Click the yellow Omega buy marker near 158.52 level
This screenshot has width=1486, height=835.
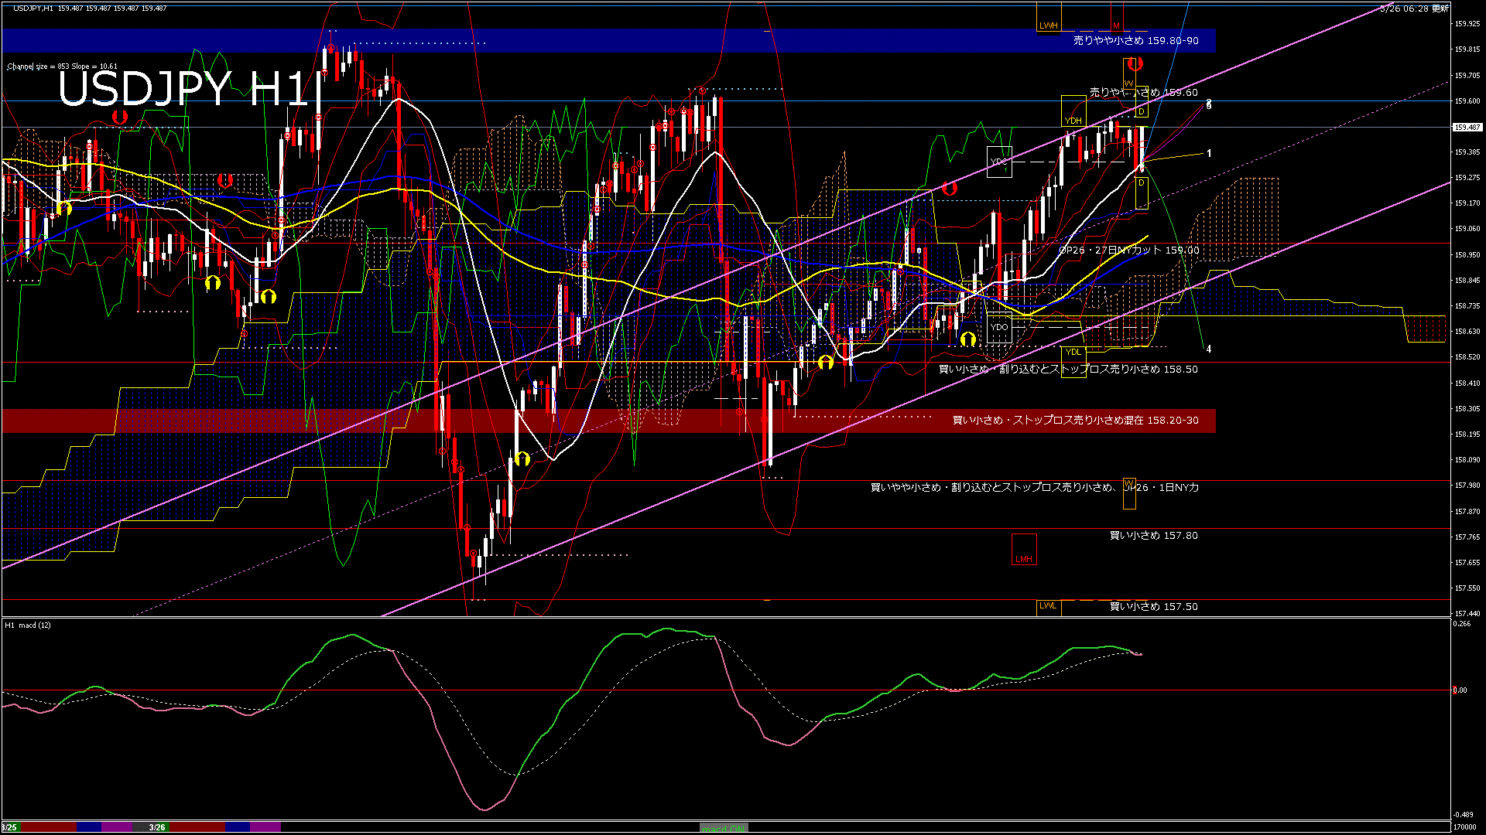[x=826, y=362]
